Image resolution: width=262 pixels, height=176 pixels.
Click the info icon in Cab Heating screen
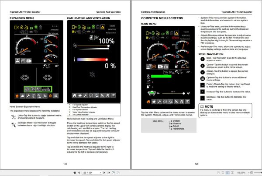(x=91, y=95)
